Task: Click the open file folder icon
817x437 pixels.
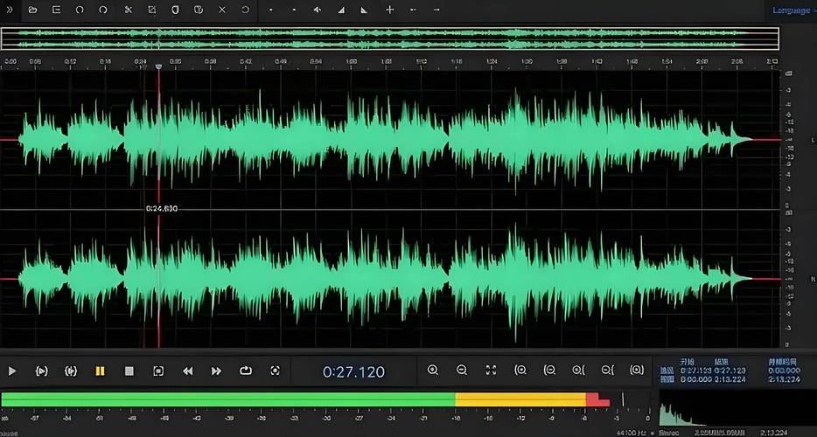Action: coord(33,10)
